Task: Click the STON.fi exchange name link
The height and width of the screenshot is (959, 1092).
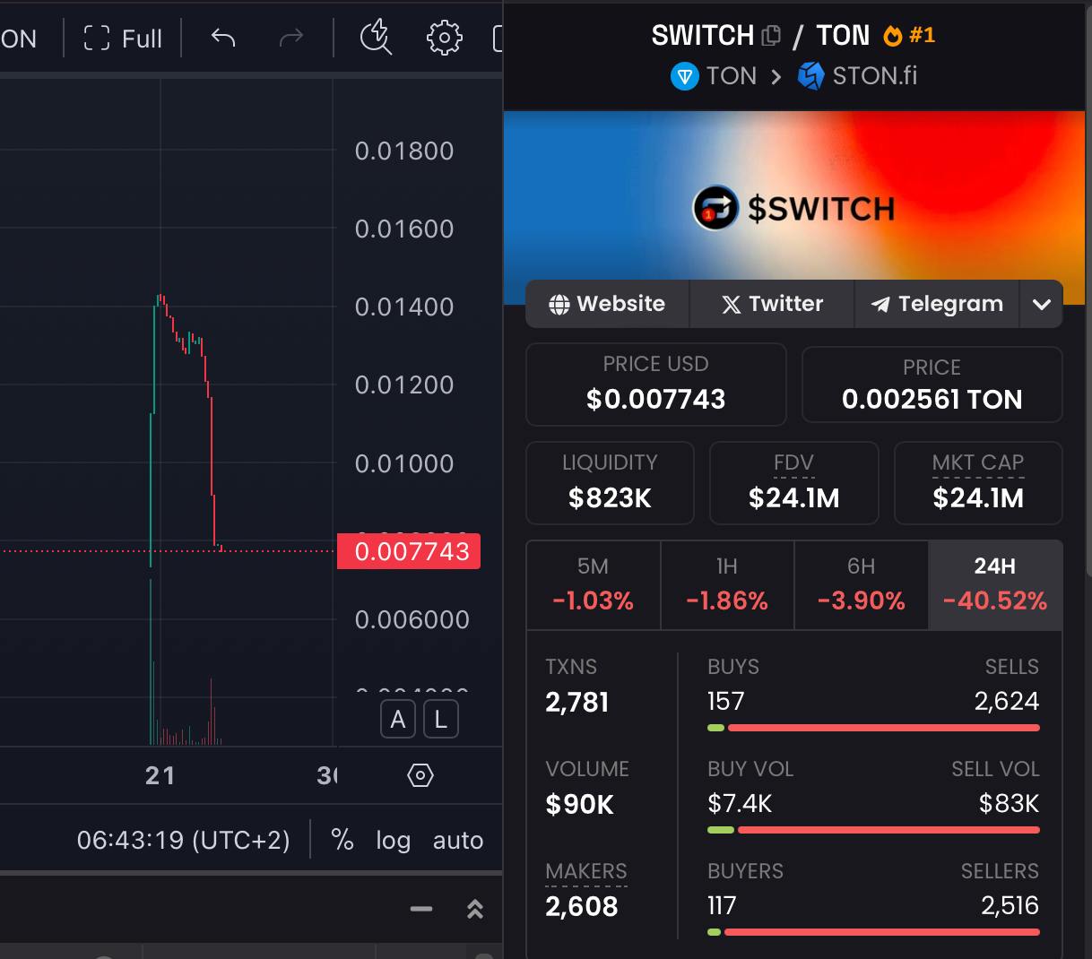Action: click(x=875, y=76)
